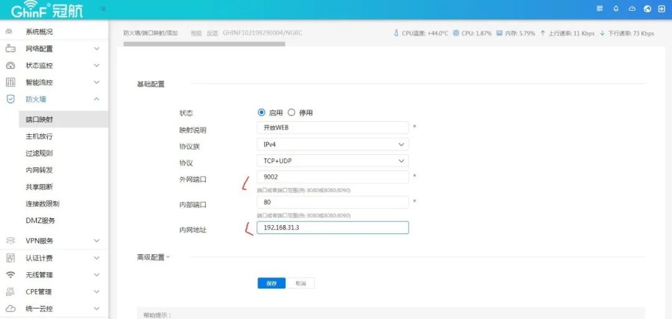
Task: Click the logout icon in header
Action: 661,9
